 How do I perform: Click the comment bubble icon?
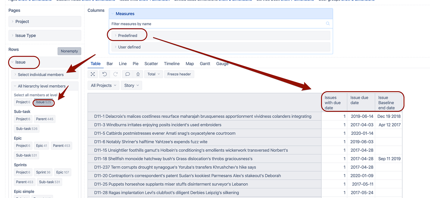tap(127, 74)
